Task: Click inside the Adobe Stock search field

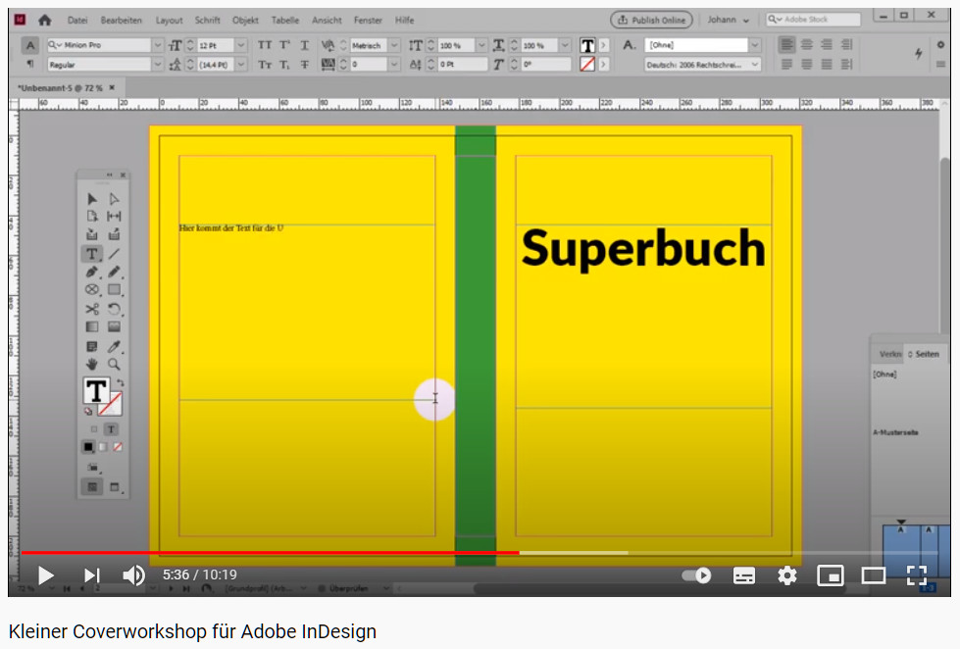Action: click(x=814, y=17)
